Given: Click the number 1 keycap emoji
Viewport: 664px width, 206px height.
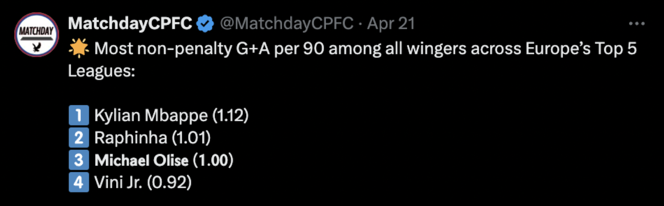Looking at the screenshot, I should click(x=78, y=115).
